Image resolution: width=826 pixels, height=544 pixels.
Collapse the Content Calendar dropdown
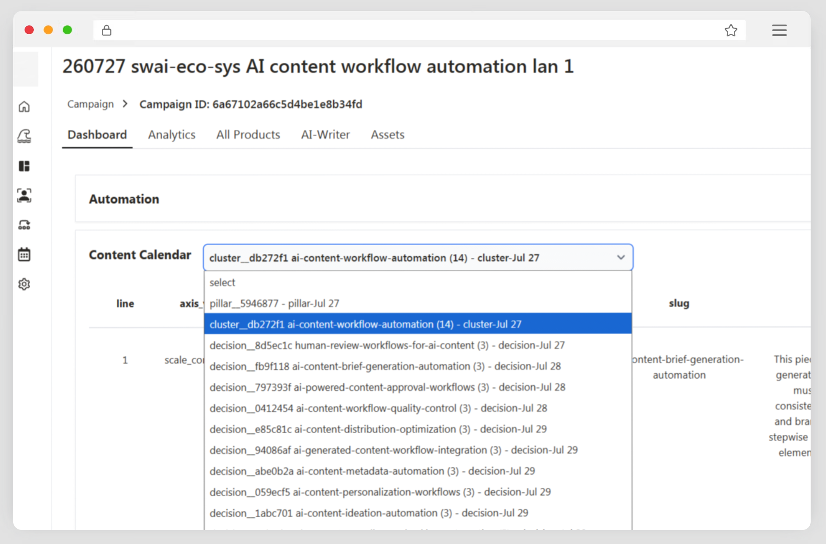tap(418, 257)
